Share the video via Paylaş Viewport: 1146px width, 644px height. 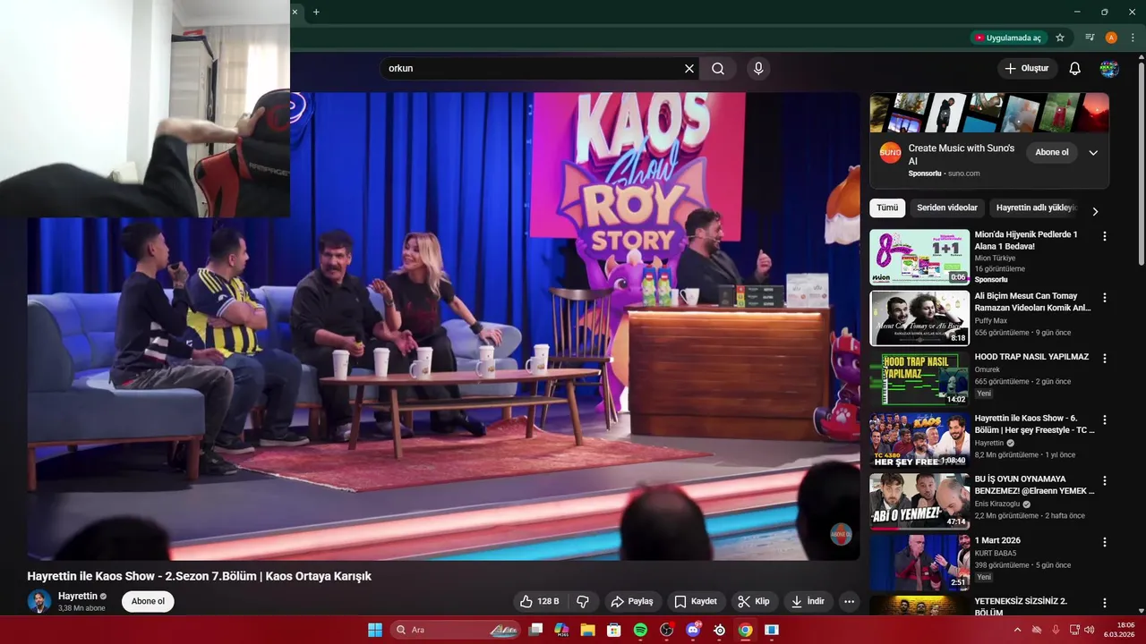coord(633,601)
